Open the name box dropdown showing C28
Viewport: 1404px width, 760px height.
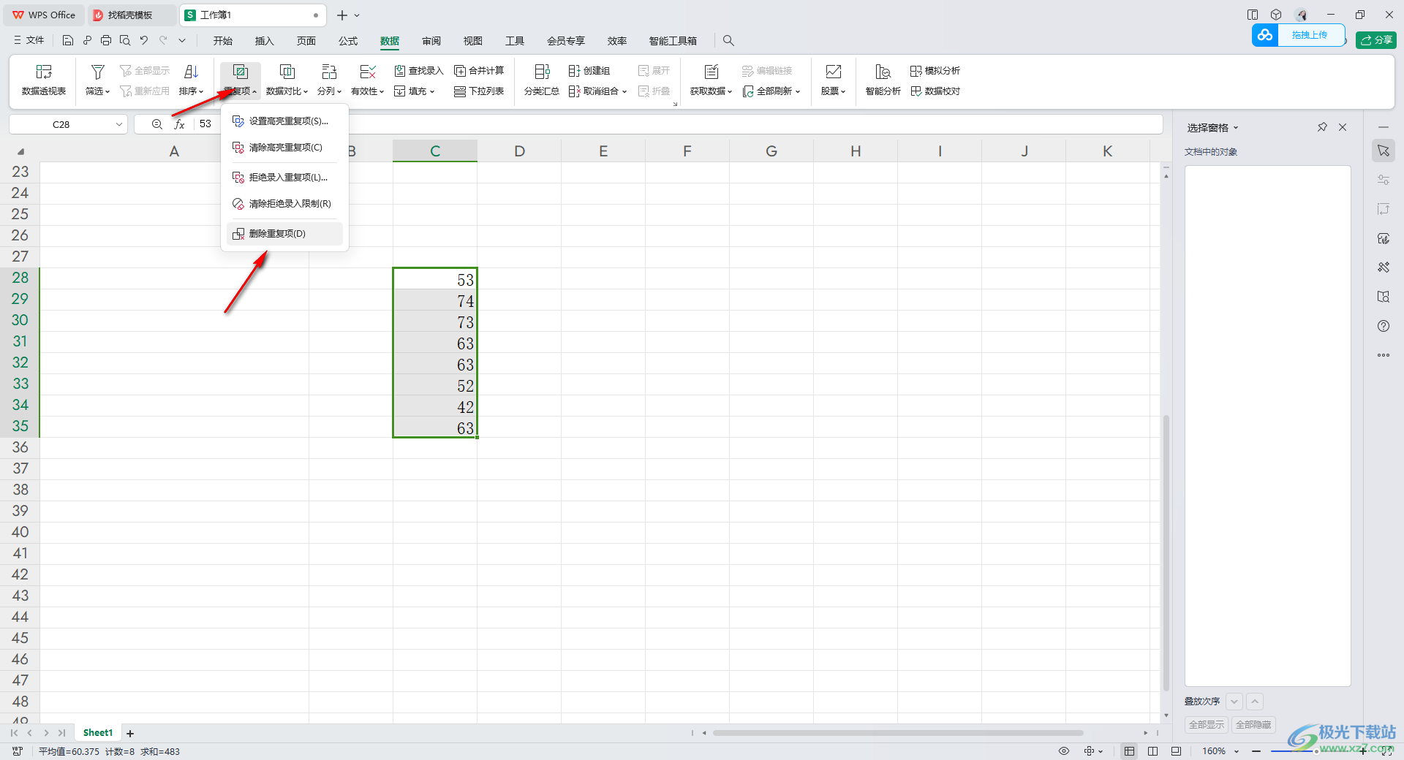click(119, 124)
